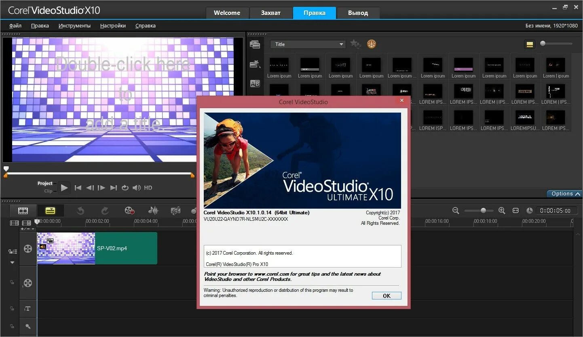Fit the project in the timeline window
583x337 pixels.
(x=515, y=211)
